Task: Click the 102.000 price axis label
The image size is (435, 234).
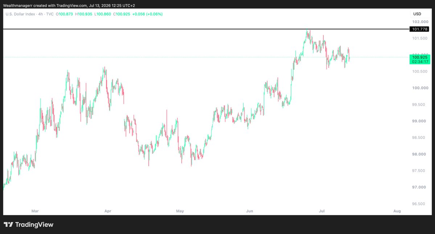Action: pos(420,22)
